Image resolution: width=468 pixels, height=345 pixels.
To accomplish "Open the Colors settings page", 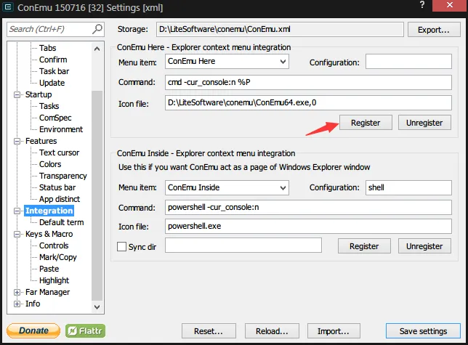I will (x=50, y=164).
